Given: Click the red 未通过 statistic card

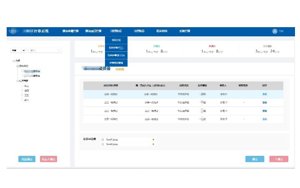Looking at the screenshot, I should (212, 49).
